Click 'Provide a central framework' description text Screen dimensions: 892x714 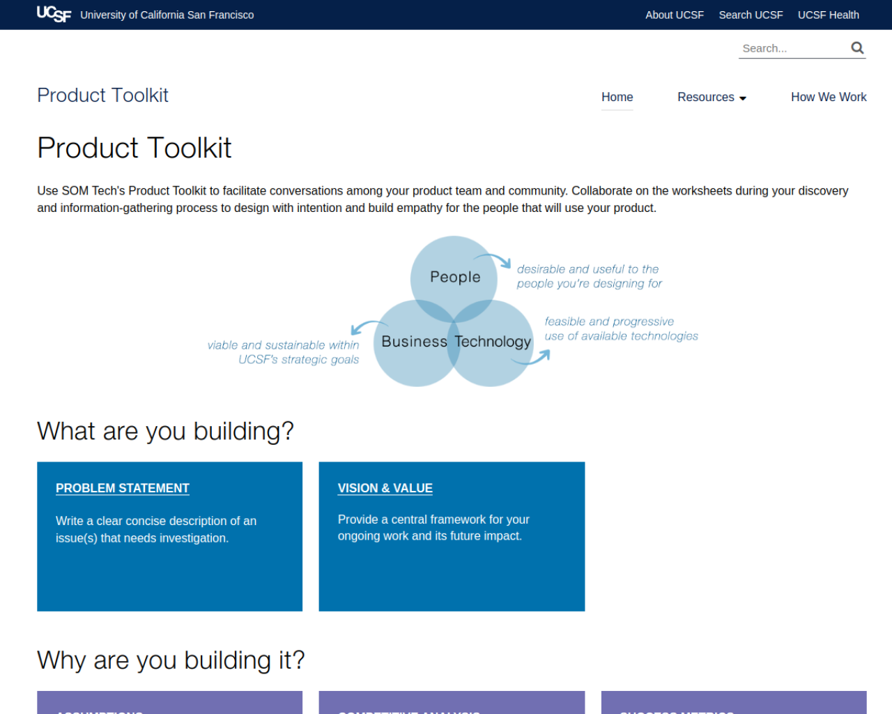coord(433,528)
